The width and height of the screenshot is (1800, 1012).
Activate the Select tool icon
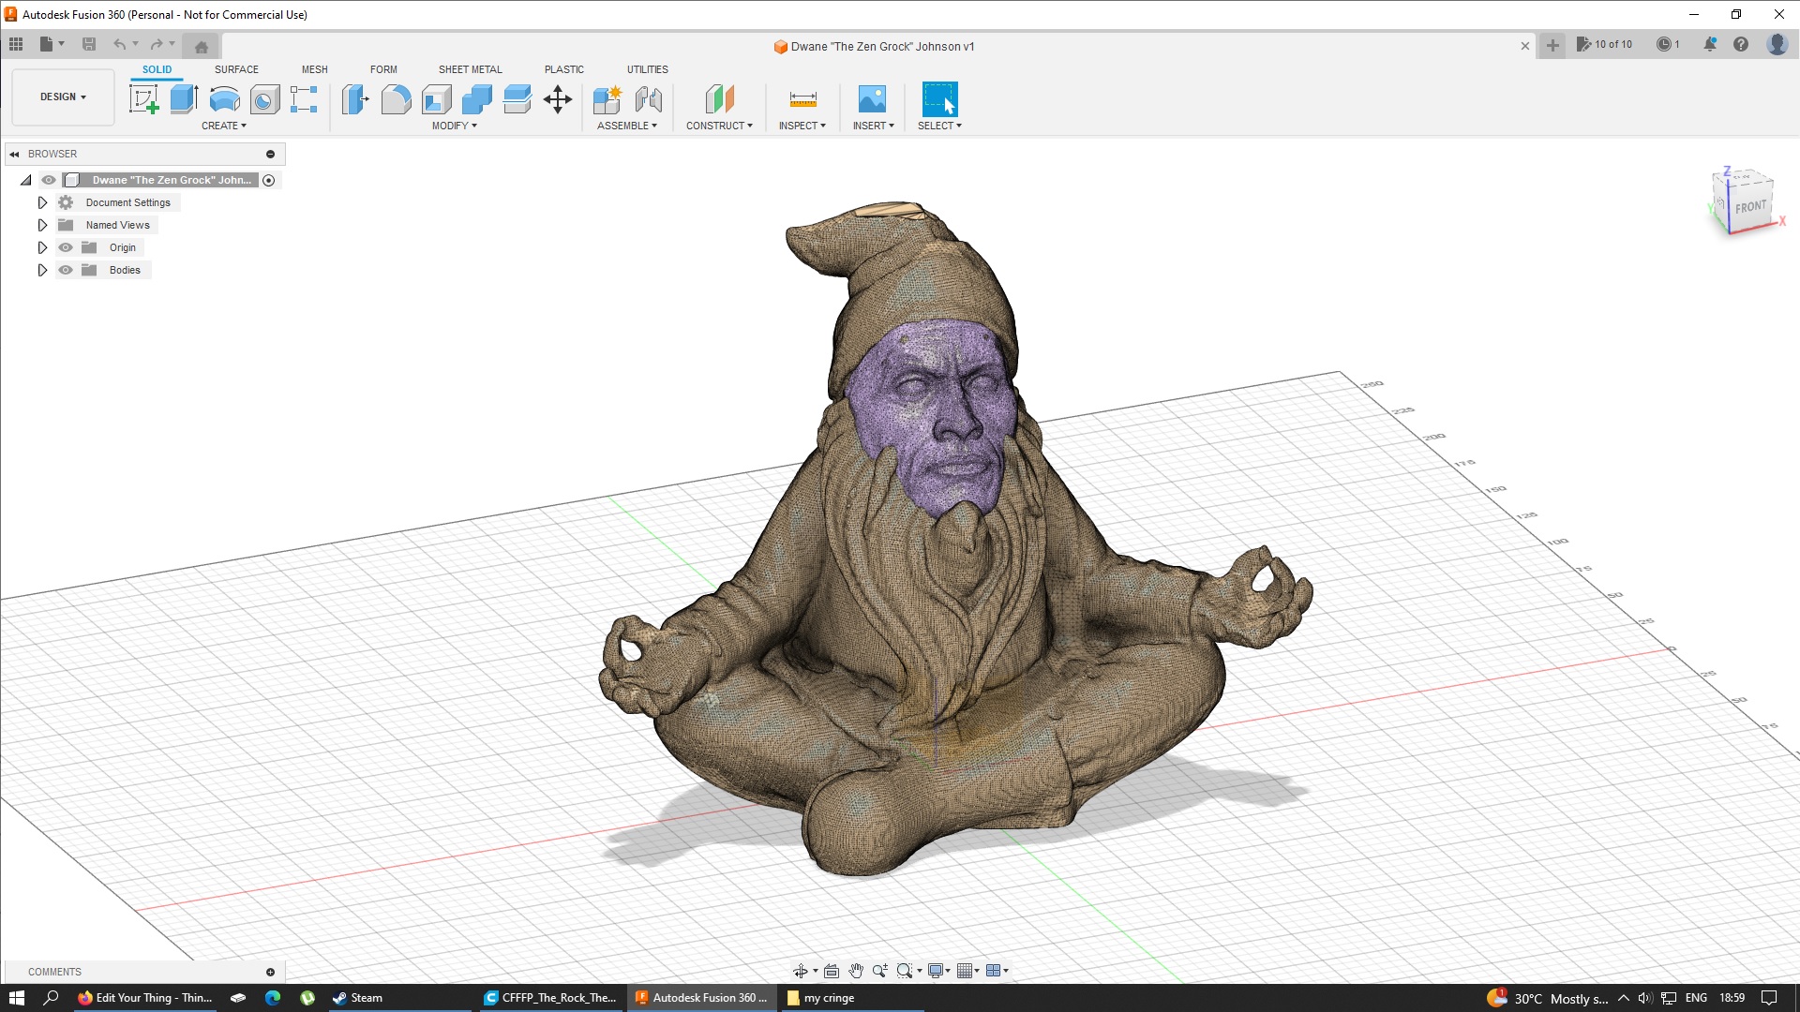pos(939,99)
